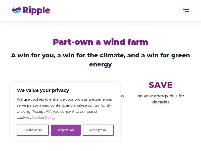Click the 'We value your privacy' title
This screenshot has width=201, height=151.
click(x=43, y=90)
